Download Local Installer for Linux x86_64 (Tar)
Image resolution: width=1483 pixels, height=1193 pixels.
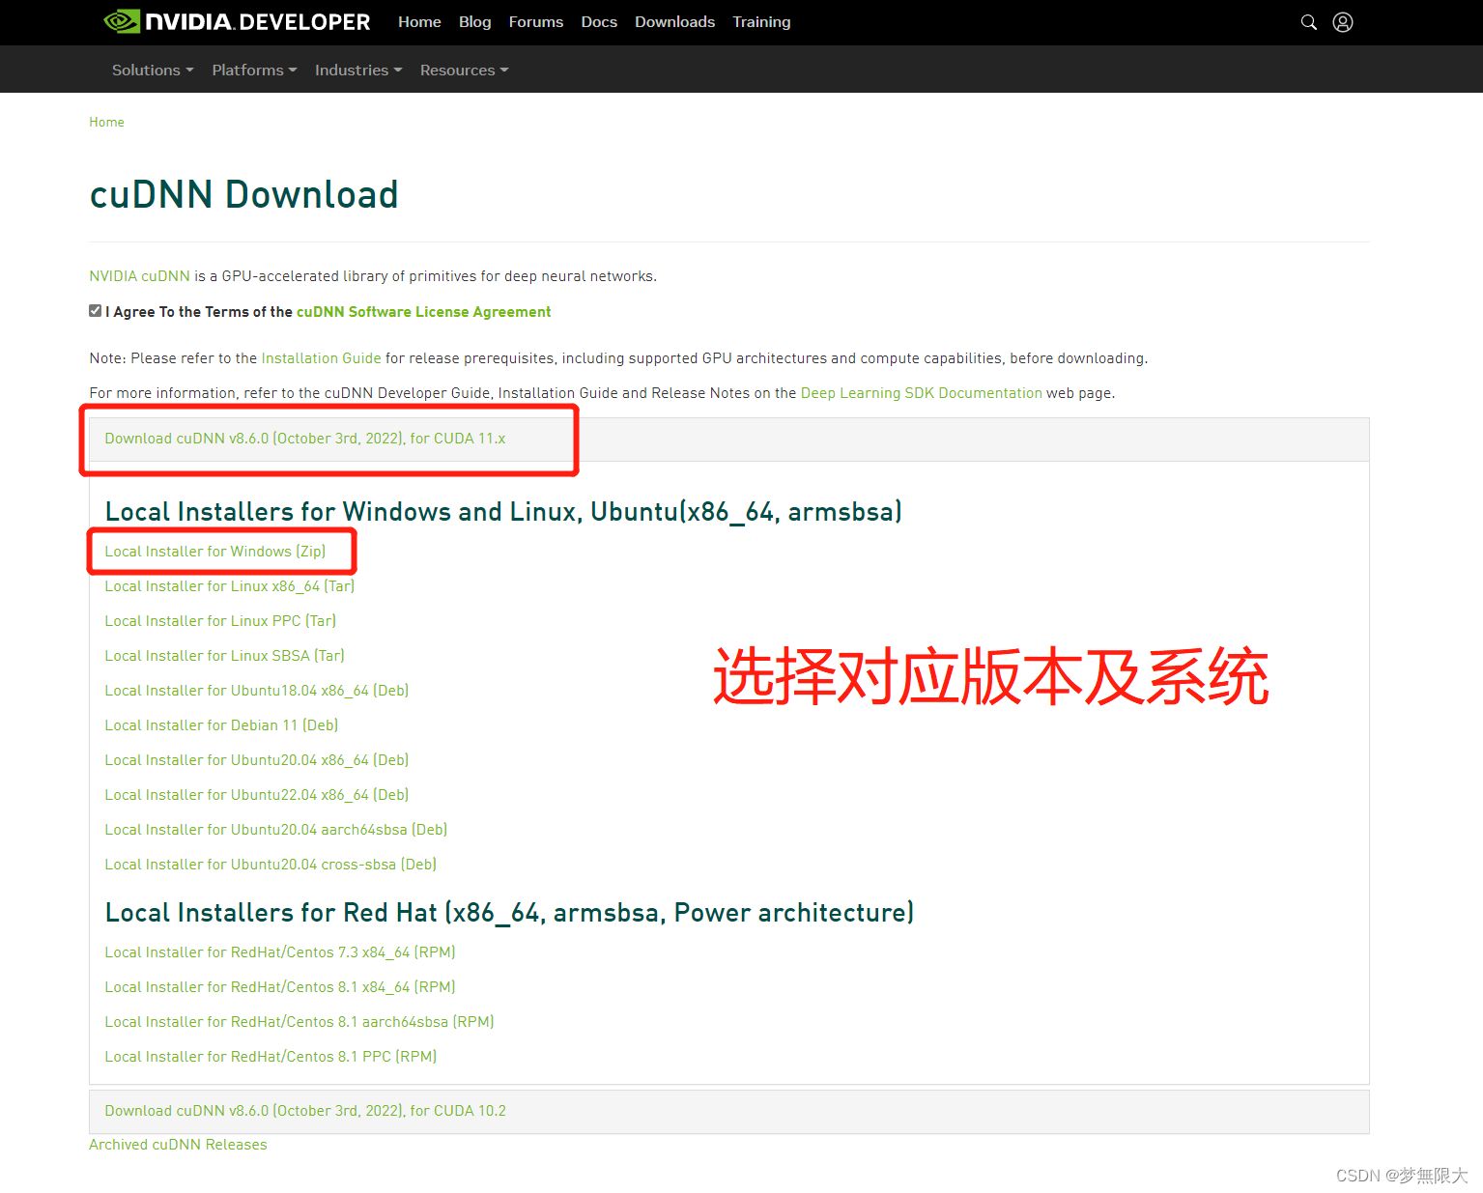[x=230, y=586]
